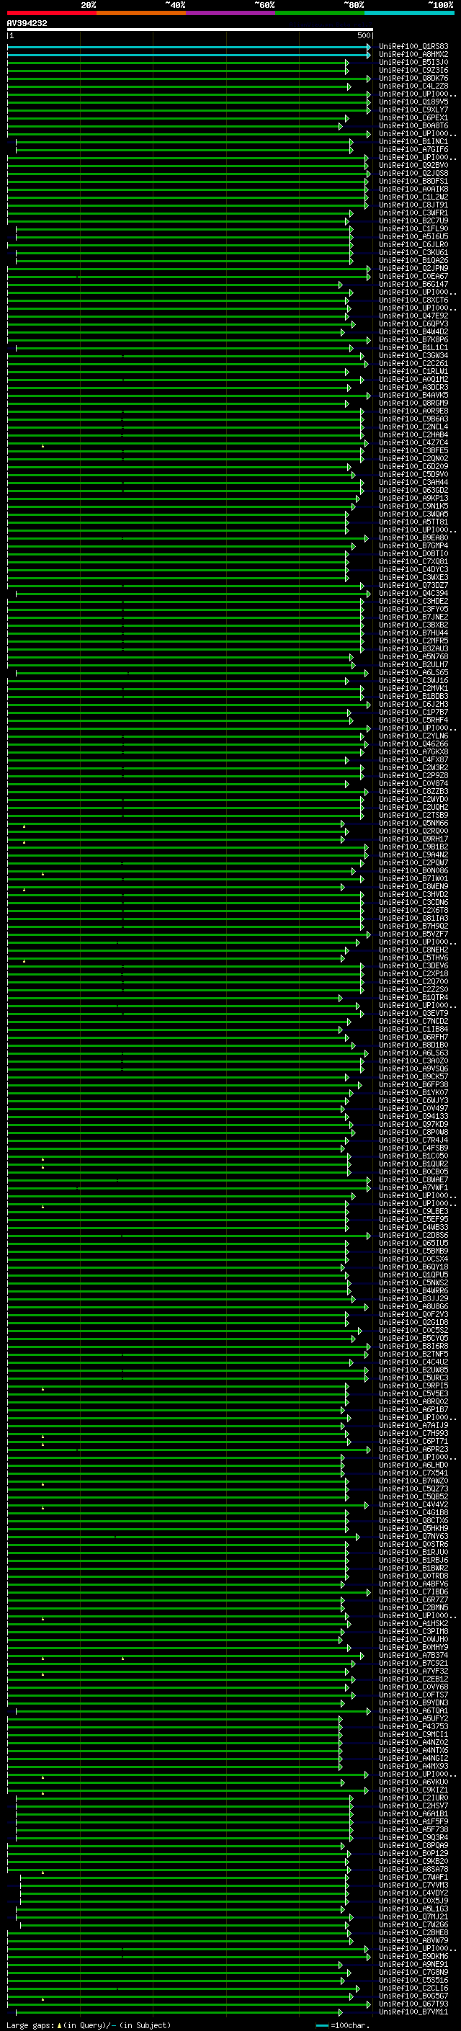
Task: Click the green ~80% legend color segment
Action: pyautogui.click(x=320, y=13)
